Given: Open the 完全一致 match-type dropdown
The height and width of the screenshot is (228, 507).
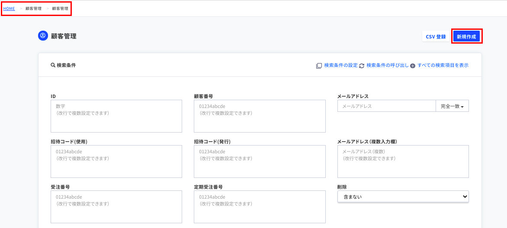Looking at the screenshot, I should [452, 106].
